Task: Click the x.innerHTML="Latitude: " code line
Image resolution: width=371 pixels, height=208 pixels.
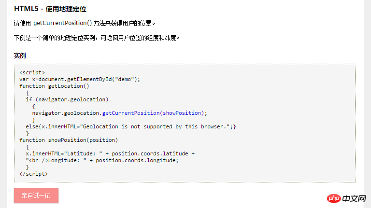Action: (x=110, y=153)
